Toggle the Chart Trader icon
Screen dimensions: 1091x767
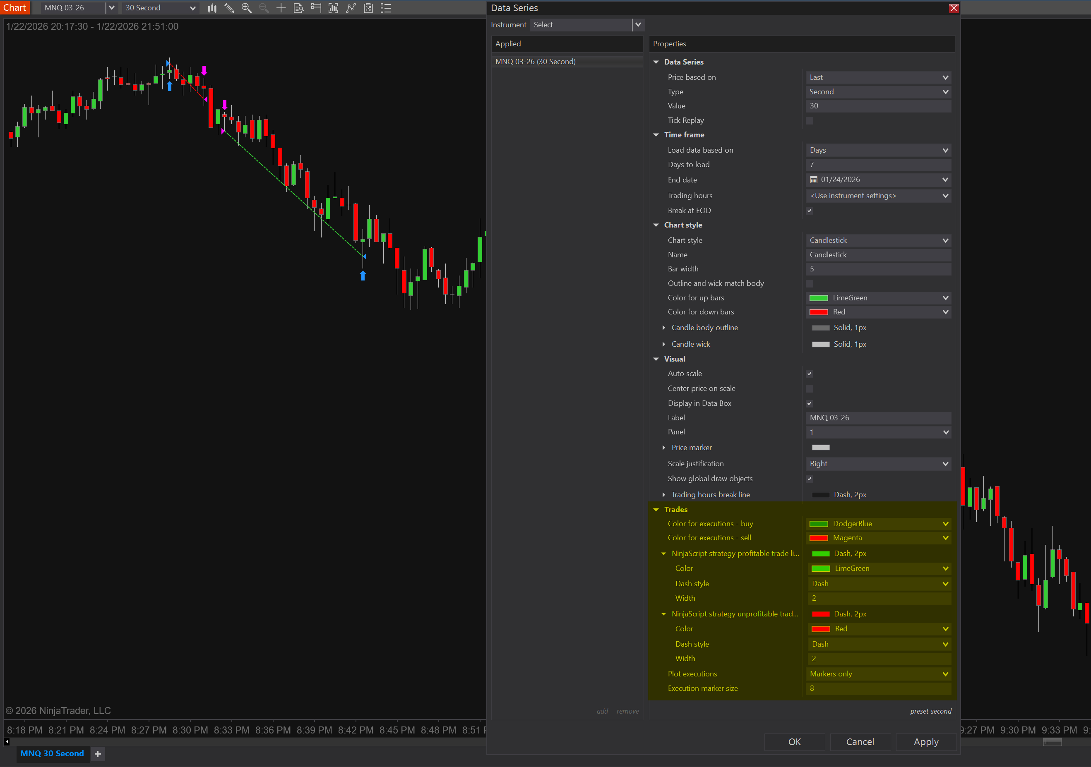click(316, 8)
